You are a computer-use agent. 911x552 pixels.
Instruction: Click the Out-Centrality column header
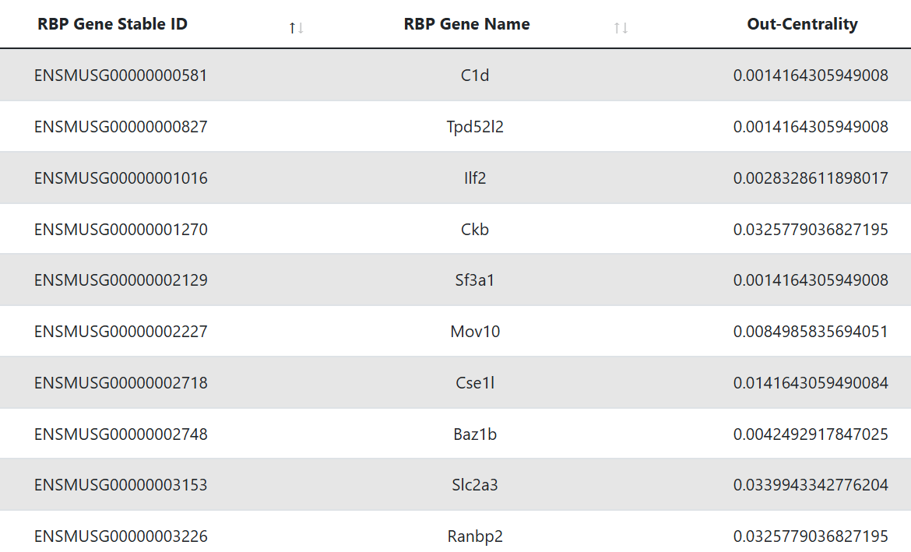click(802, 24)
